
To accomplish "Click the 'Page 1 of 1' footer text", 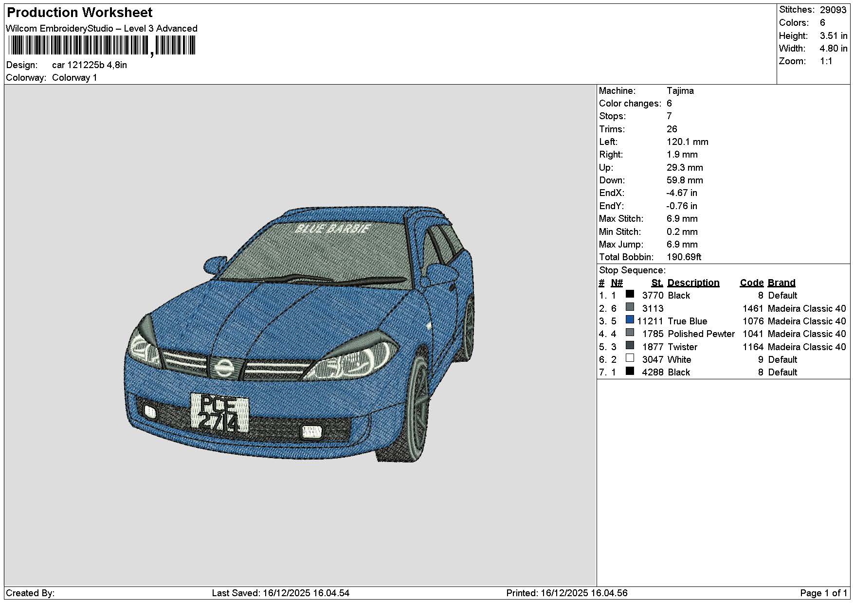I will tap(823, 593).
